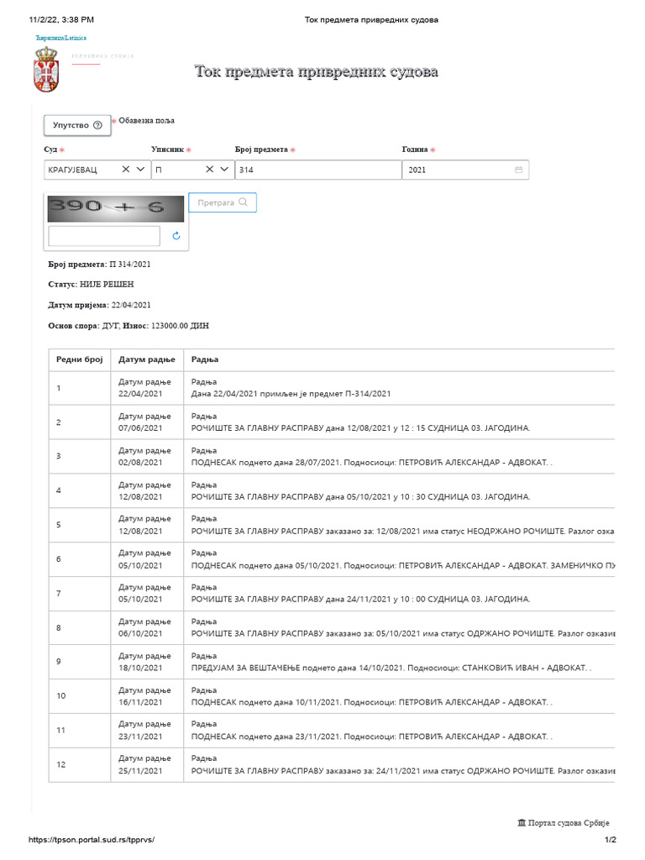This screenshot has width=645, height=860.
Task: Expand the Уписник dropdown arrow
Action: point(224,170)
